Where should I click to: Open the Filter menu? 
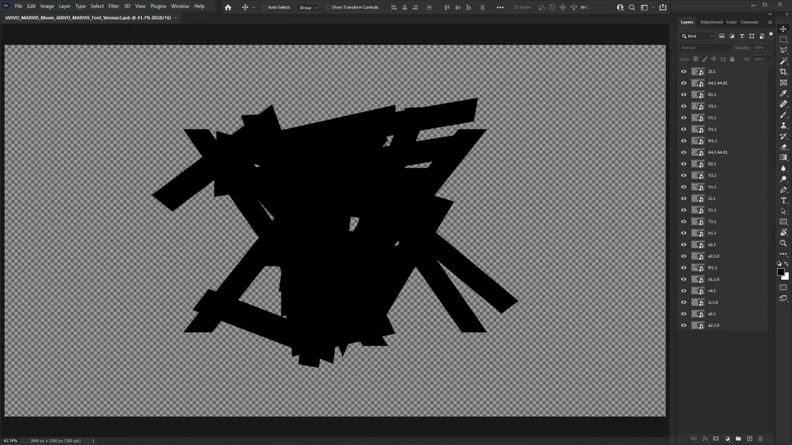pos(114,6)
